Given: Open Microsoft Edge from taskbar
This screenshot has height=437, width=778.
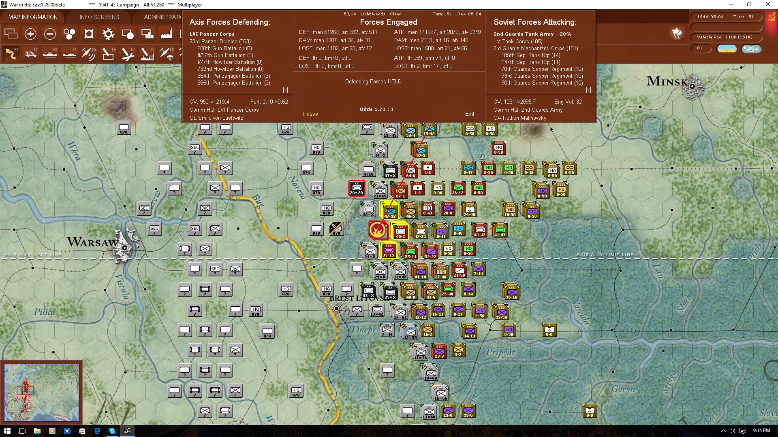Looking at the screenshot, I should click(x=97, y=431).
